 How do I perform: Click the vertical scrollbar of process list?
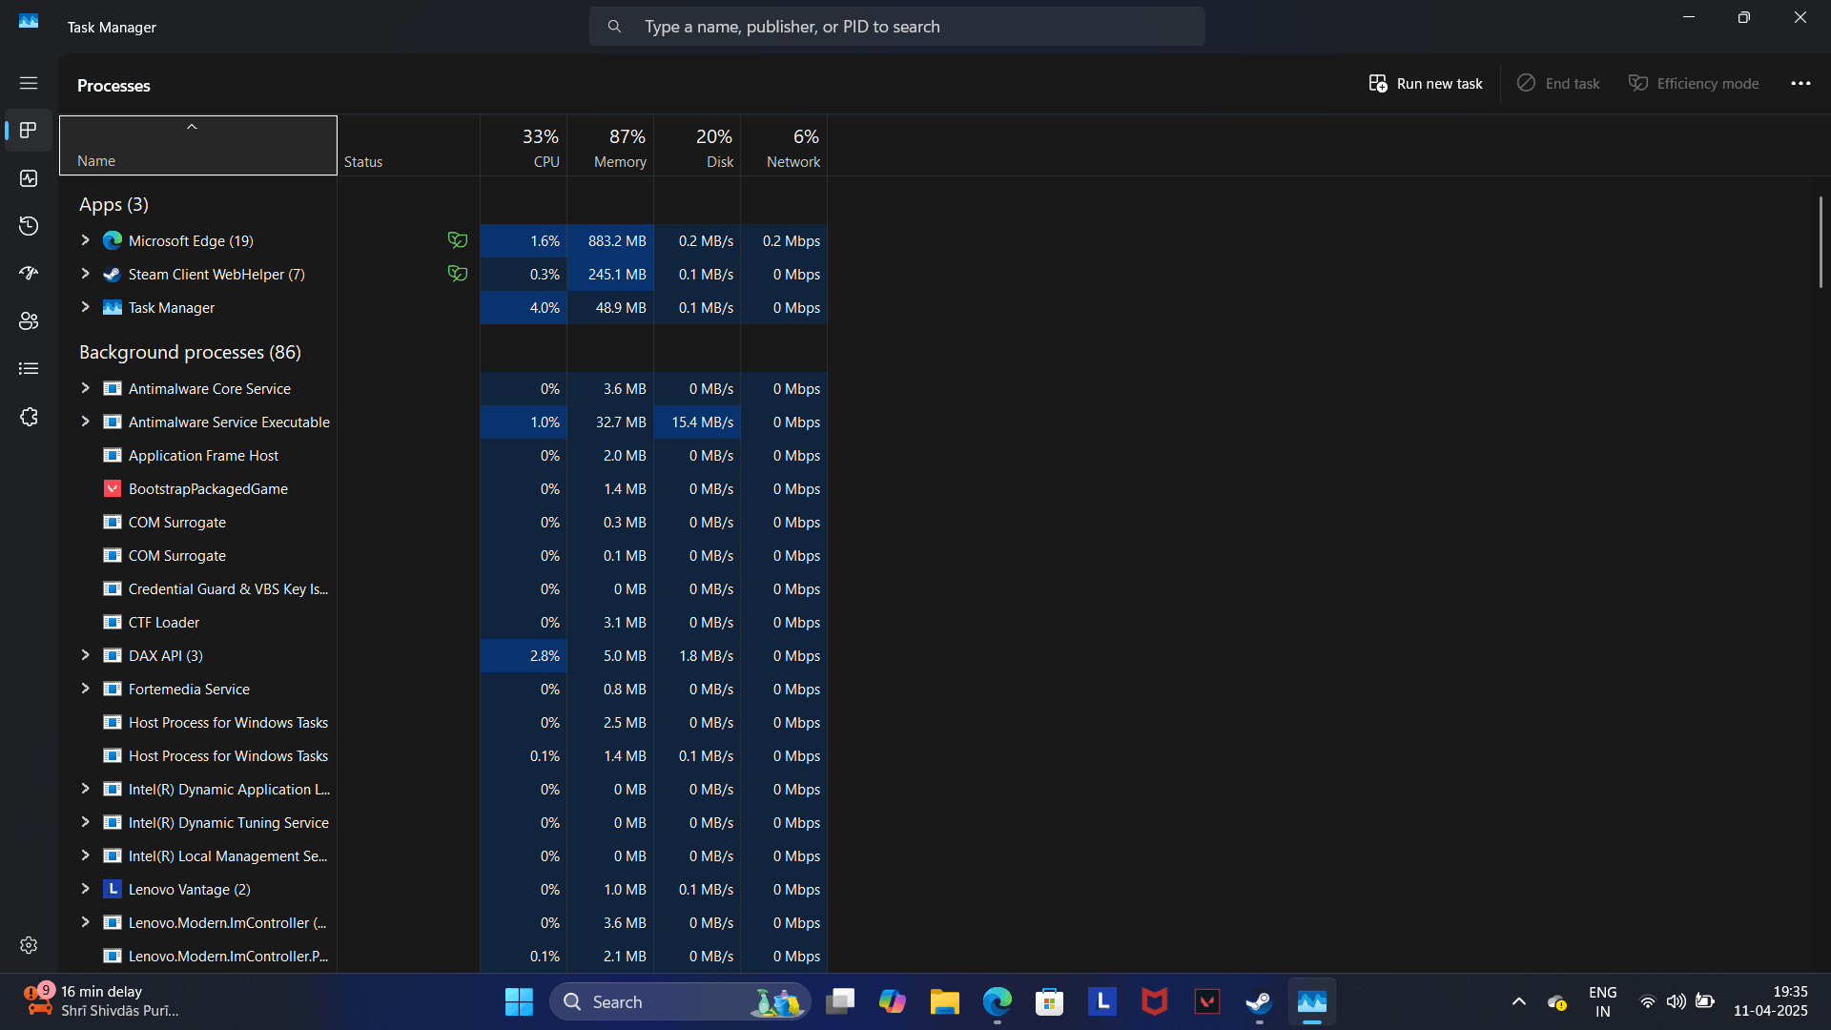click(1820, 243)
